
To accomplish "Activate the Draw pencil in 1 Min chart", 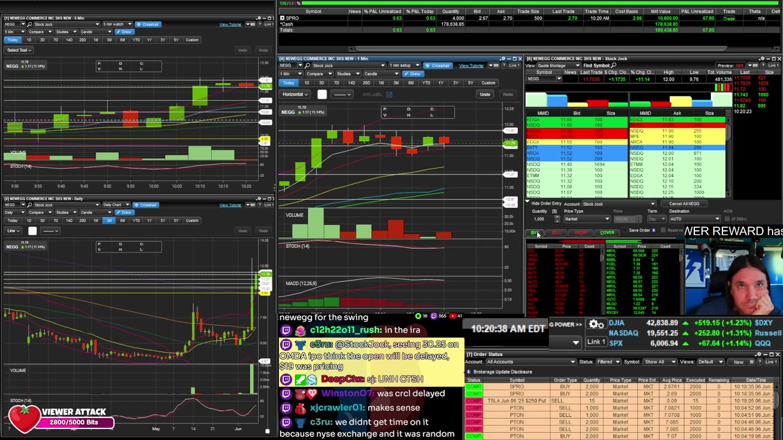I will click(414, 73).
